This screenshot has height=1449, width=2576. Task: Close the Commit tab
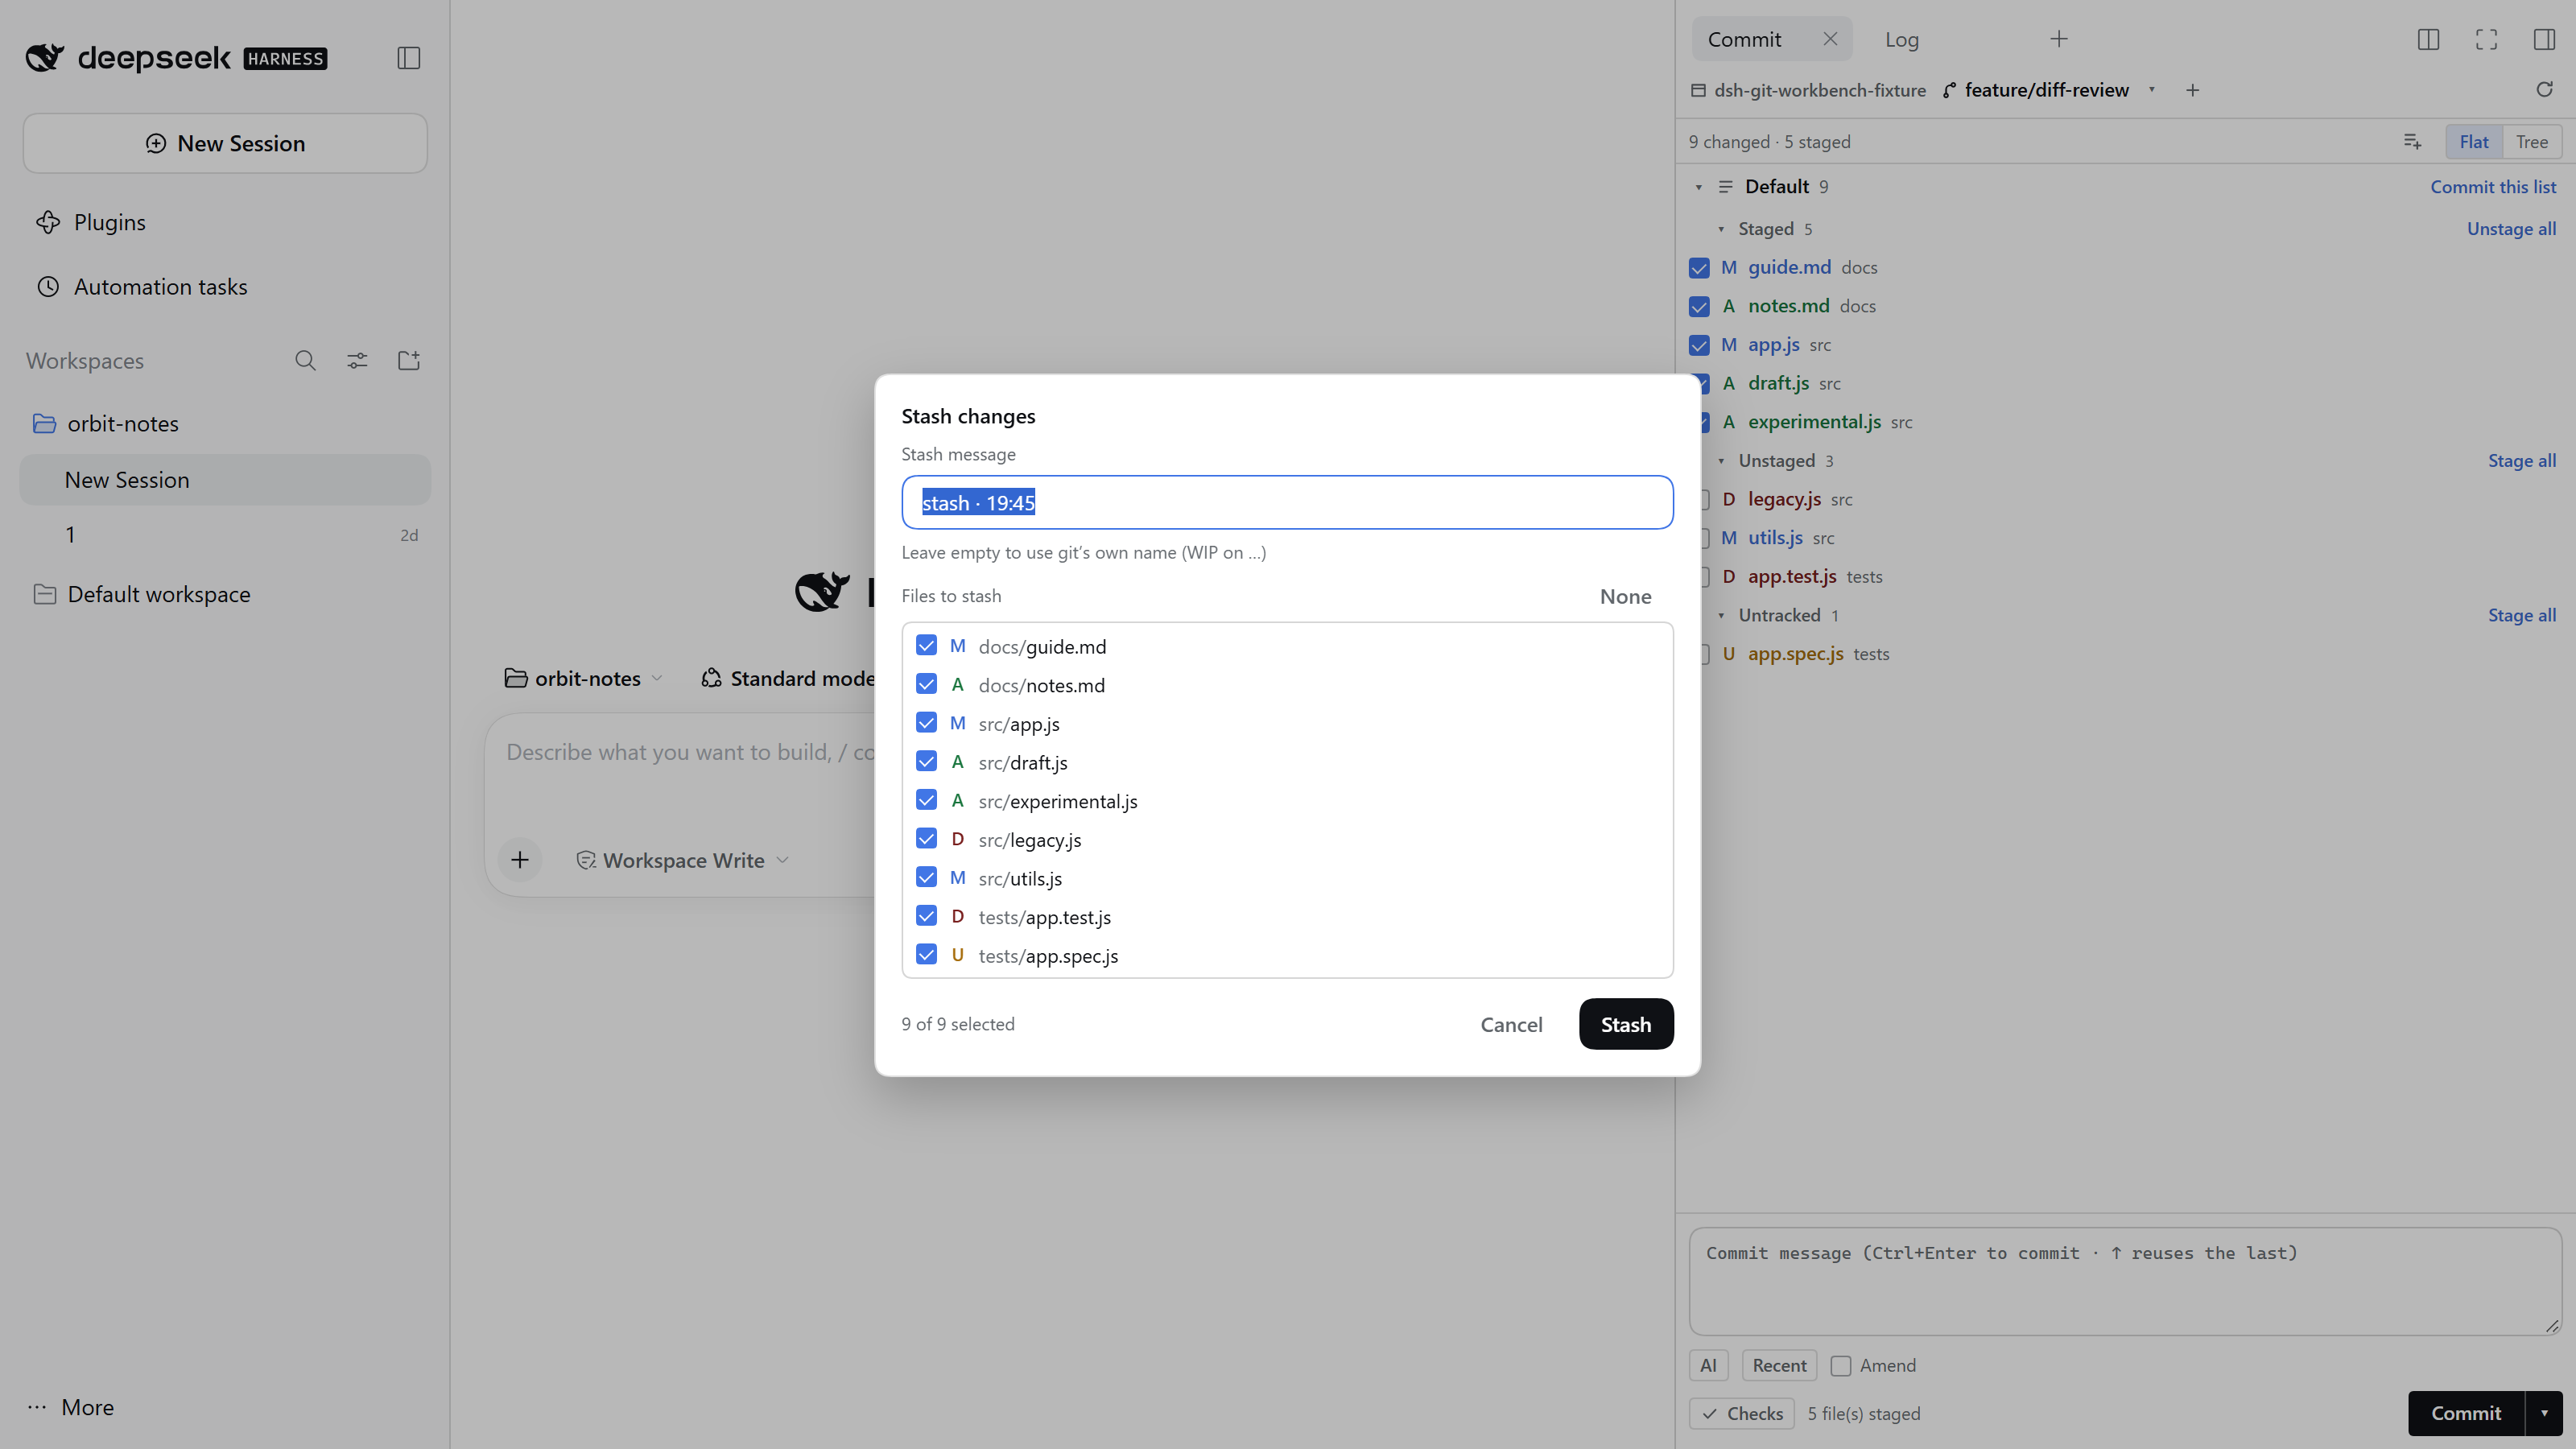pyautogui.click(x=1830, y=39)
